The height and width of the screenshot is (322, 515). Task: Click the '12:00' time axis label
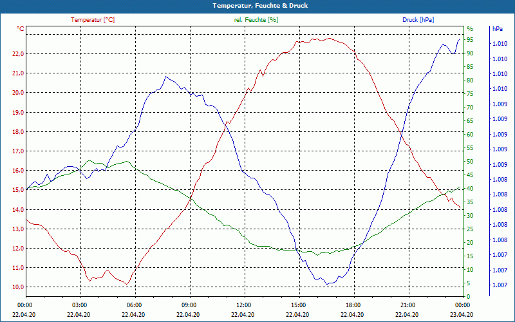click(x=243, y=305)
